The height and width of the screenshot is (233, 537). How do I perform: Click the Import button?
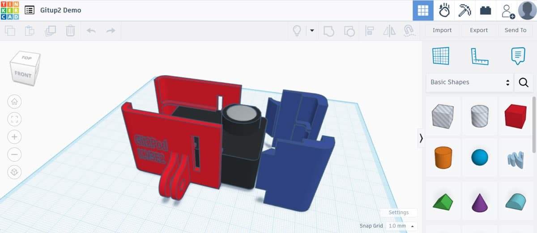coord(442,30)
